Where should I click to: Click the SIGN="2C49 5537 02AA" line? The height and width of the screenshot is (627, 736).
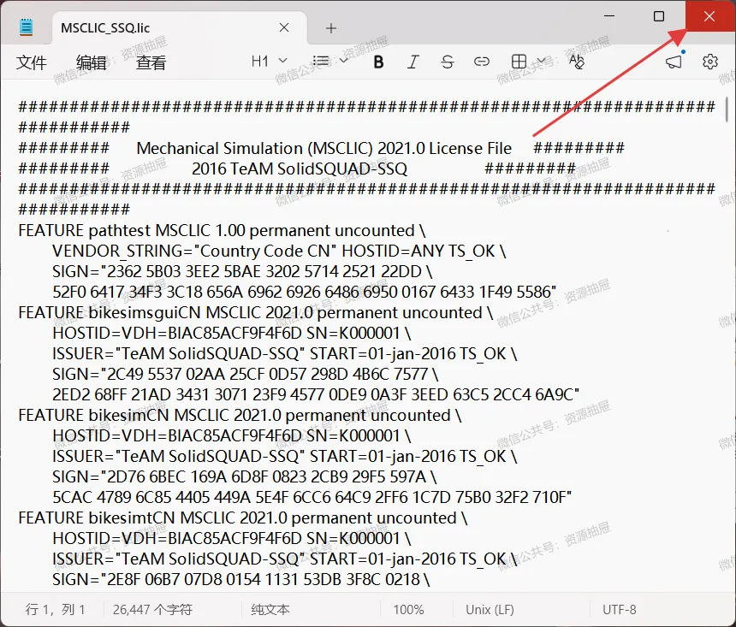click(x=245, y=374)
